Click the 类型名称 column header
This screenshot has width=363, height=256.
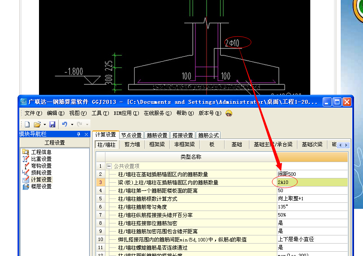(191, 157)
